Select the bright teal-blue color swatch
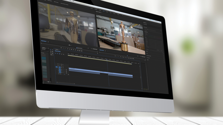 tap(44, 58)
